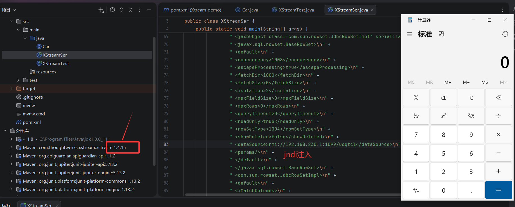
Task: Expand all nodes in project tree
Action: point(121,10)
